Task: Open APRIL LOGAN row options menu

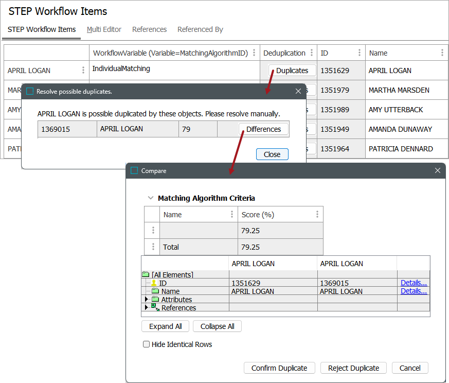Action: [83, 71]
